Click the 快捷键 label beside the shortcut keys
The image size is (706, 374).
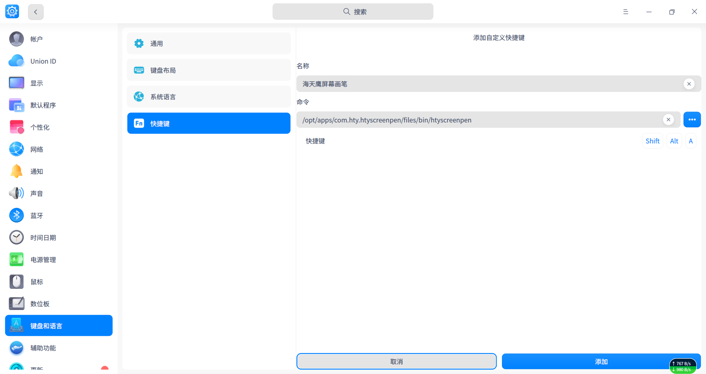315,141
